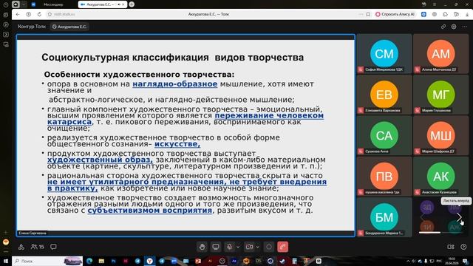This screenshot has height=266, width=473.
Task: Open microphone device options arrow
Action: coord(238,247)
